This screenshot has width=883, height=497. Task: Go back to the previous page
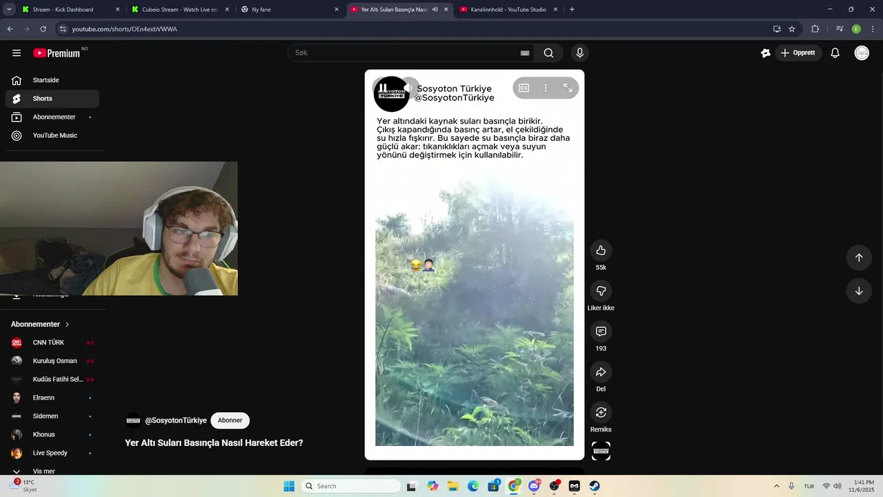tap(10, 29)
